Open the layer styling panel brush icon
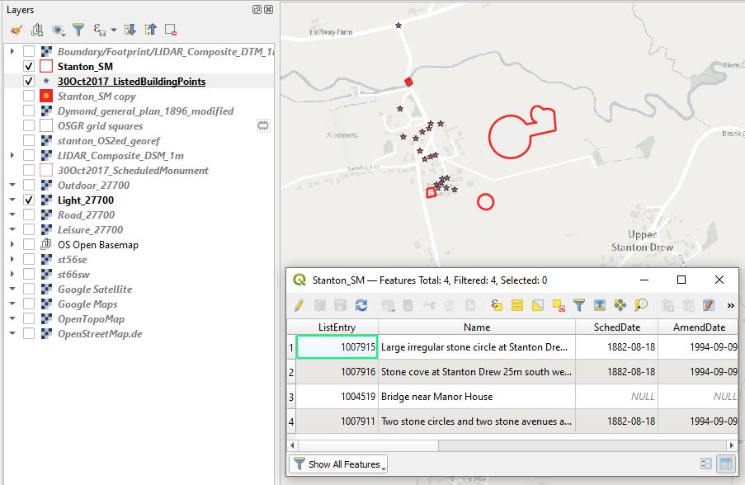 (16, 30)
